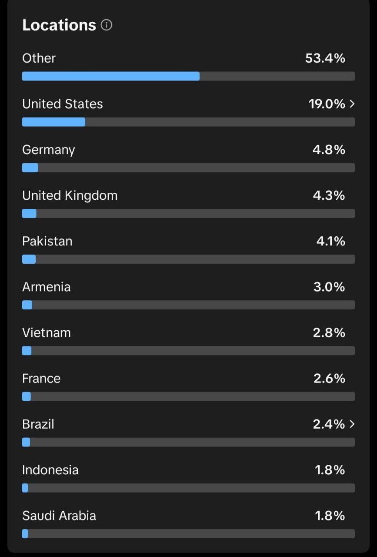This screenshot has width=377, height=557.
Task: Click the Germany progress bar
Action: pyautogui.click(x=188, y=168)
